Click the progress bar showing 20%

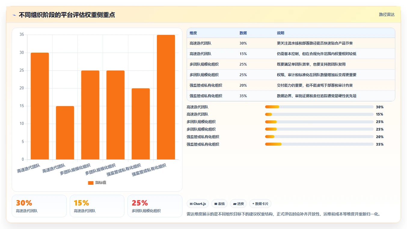[319, 137]
